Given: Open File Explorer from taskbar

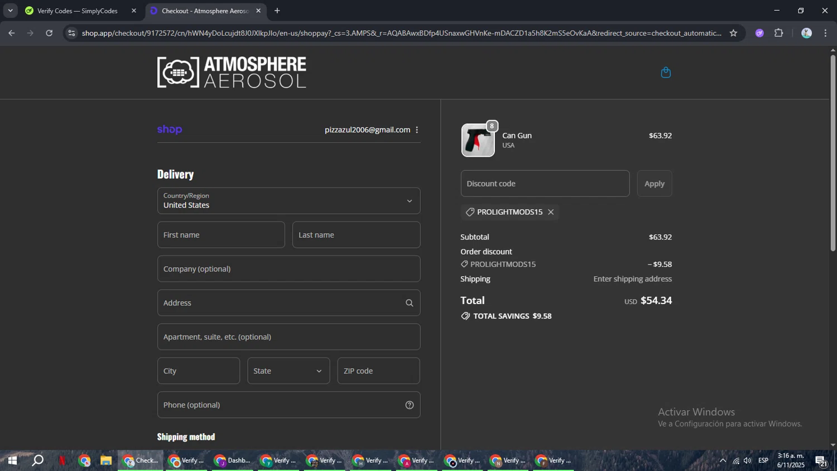Looking at the screenshot, I should tap(106, 461).
